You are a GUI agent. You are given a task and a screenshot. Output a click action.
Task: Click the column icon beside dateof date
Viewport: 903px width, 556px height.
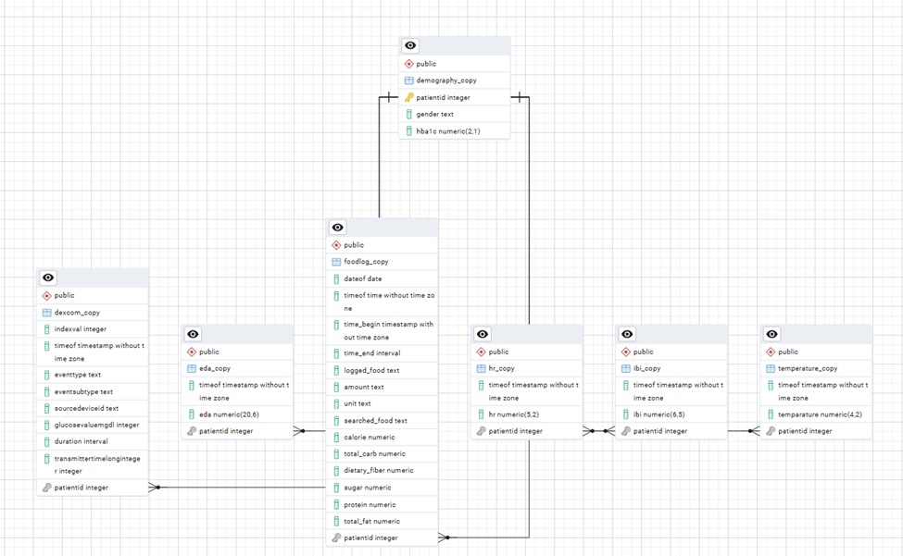(x=336, y=278)
